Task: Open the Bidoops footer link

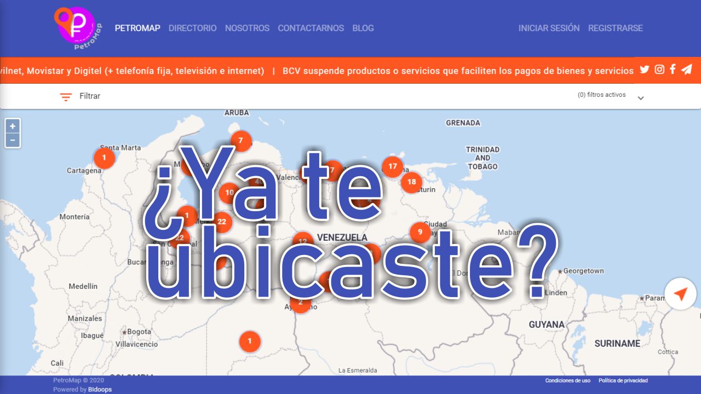Action: click(x=100, y=390)
